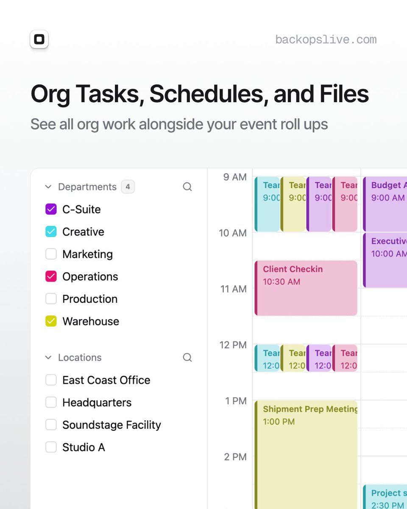Check the Production department checkbox
The width and height of the screenshot is (407, 509).
click(51, 299)
